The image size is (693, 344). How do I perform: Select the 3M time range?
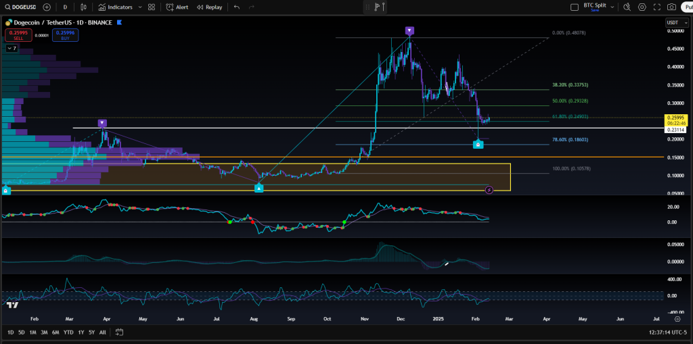(x=44, y=333)
